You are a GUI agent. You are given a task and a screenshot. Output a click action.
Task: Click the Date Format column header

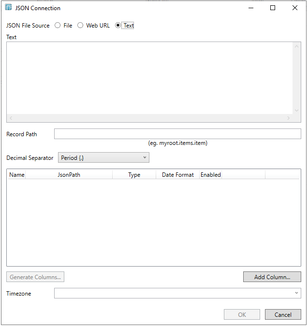pyautogui.click(x=177, y=175)
